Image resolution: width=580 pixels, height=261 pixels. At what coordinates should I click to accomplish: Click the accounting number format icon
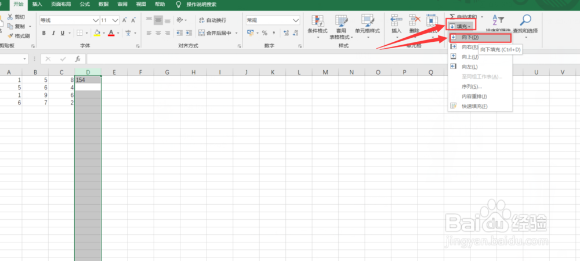[x=250, y=33]
